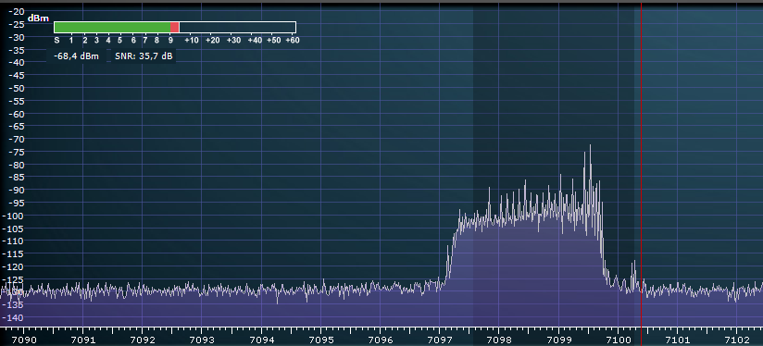Click the -68,4 dBm signal level readout
The height and width of the screenshot is (346, 763).
click(76, 56)
